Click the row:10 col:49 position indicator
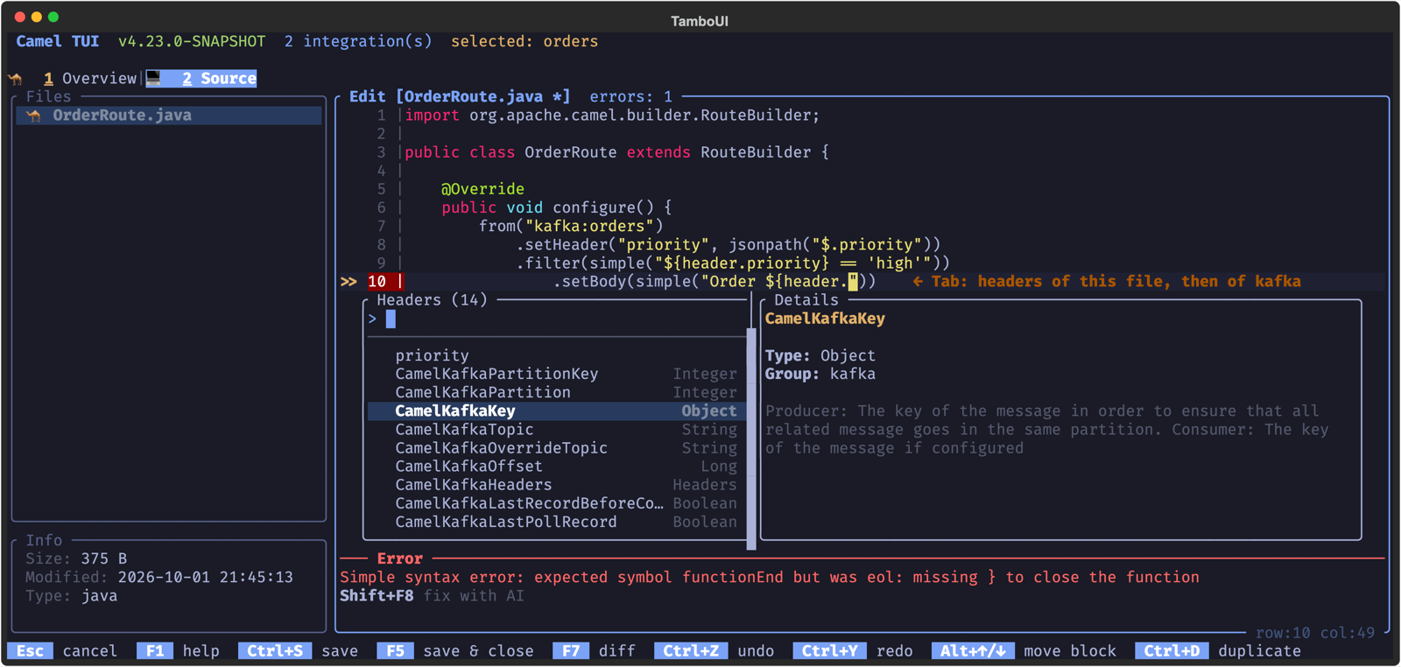Image resolution: width=1401 pixels, height=667 pixels. 1315,633
